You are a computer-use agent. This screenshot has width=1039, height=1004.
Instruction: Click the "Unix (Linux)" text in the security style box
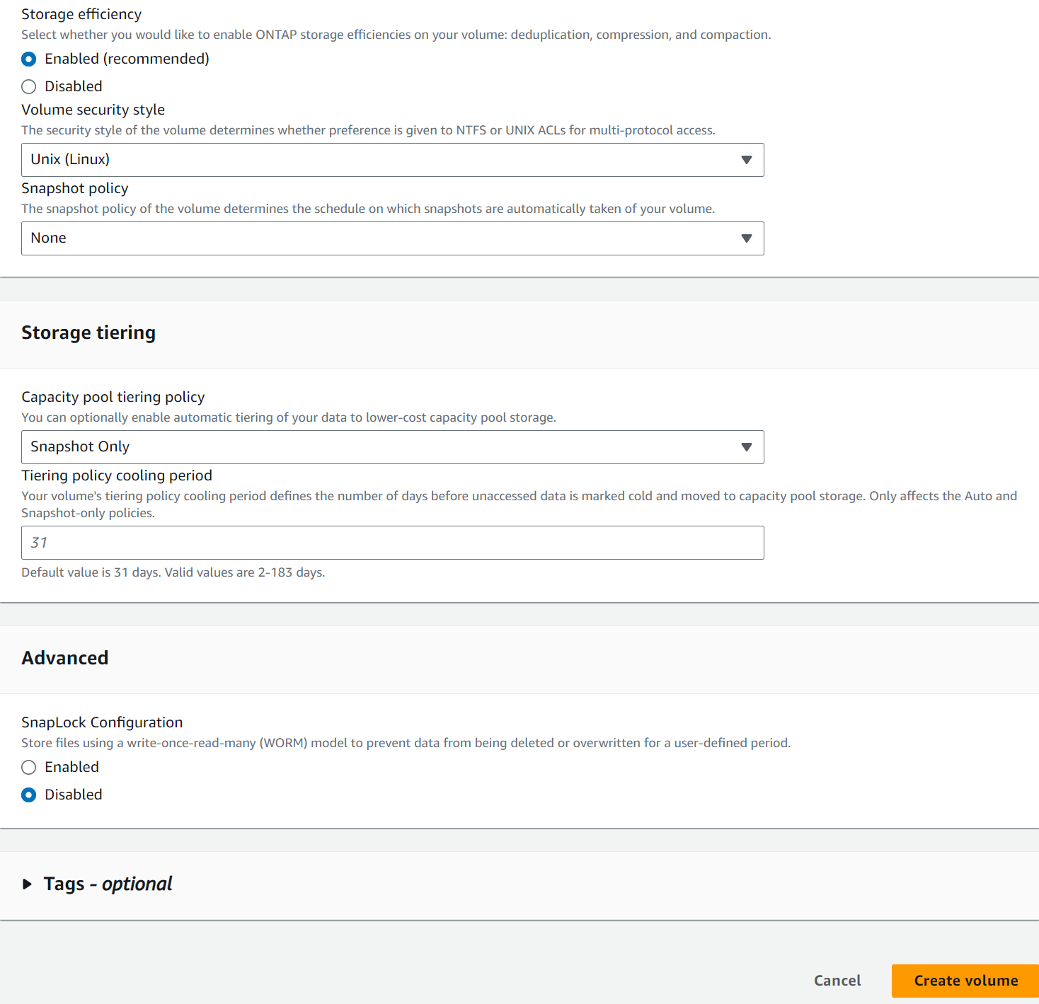point(70,159)
